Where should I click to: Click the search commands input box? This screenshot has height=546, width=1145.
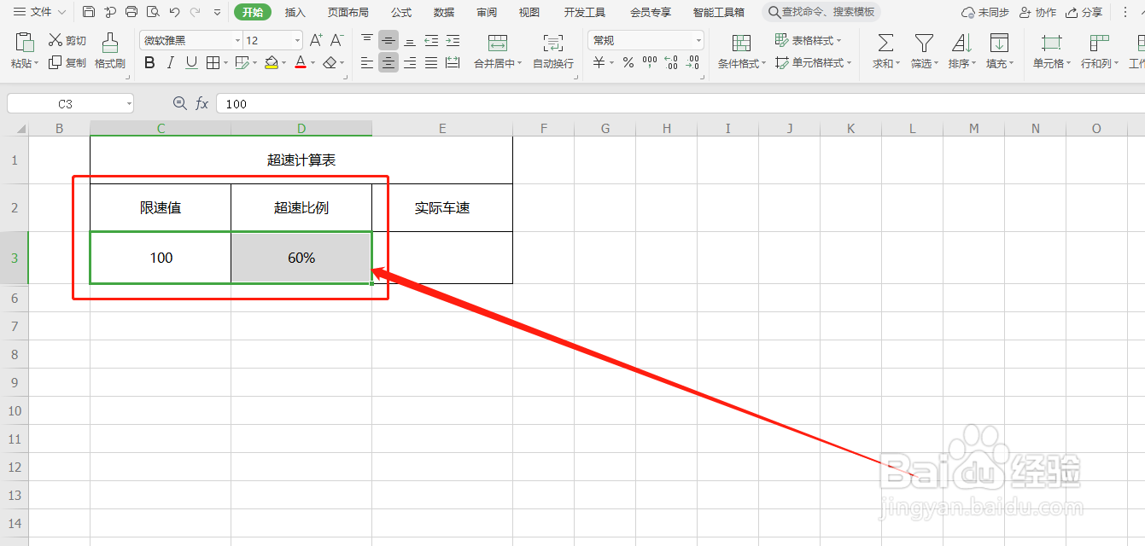tap(821, 12)
